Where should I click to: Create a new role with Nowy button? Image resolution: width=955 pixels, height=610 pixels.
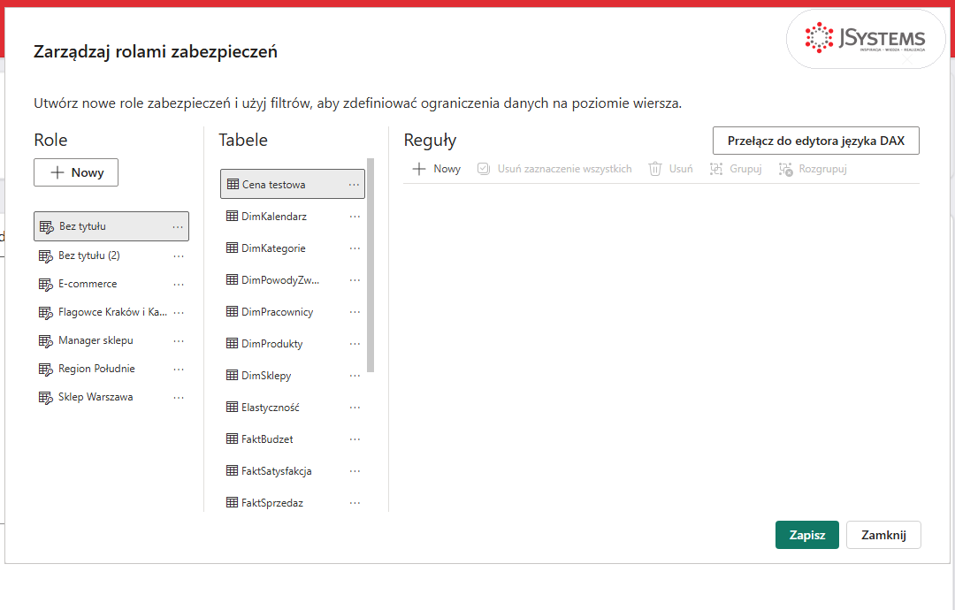click(x=76, y=172)
